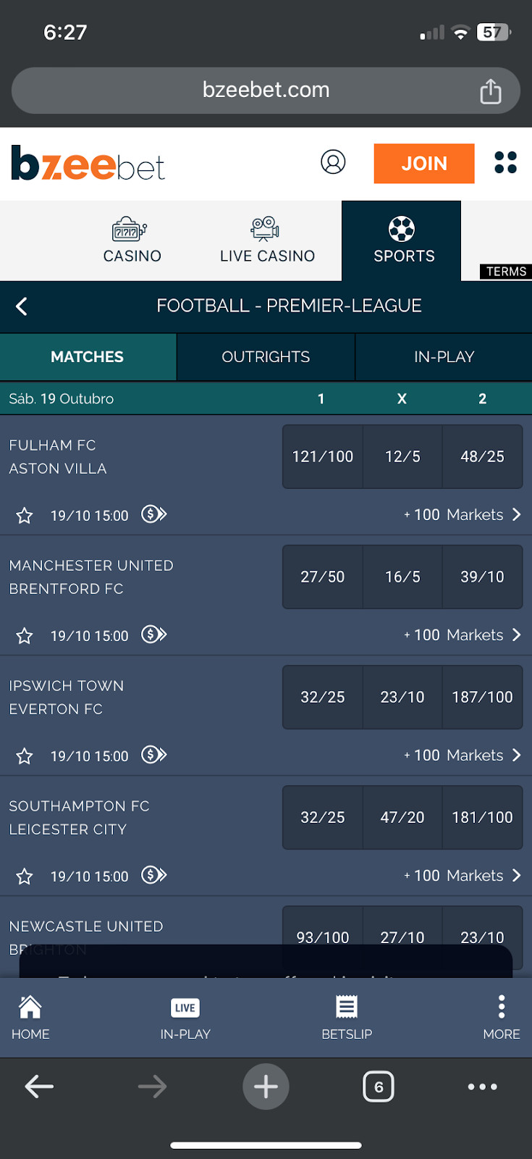Image resolution: width=532 pixels, height=1159 pixels.
Task: Tap the browser share icon
Action: (490, 91)
